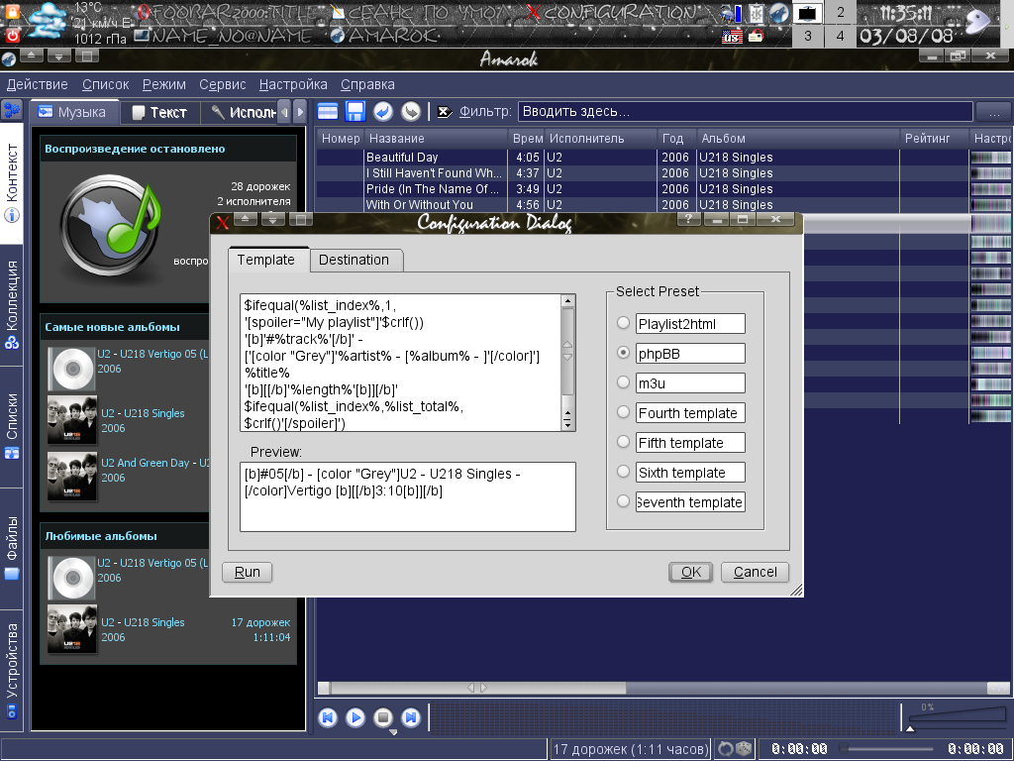Select the Playlist2html preset radio button
Screen dimensions: 1014x761
624,323
